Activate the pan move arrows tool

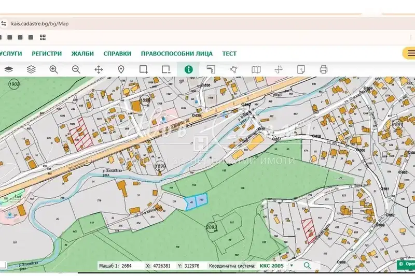pos(99,69)
